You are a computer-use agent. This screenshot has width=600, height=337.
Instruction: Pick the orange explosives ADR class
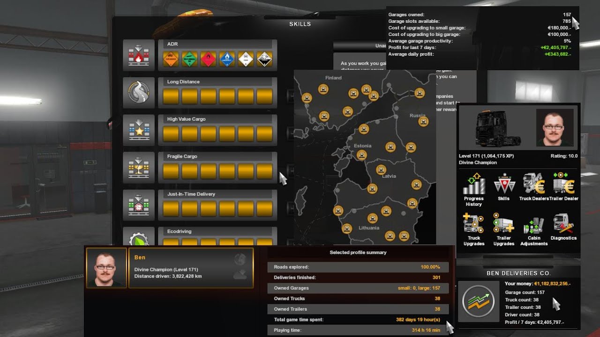tap(171, 59)
